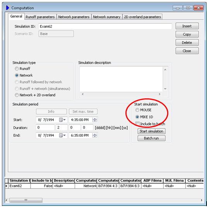
Task: Switch to the General tab
Action: (x=16, y=16)
